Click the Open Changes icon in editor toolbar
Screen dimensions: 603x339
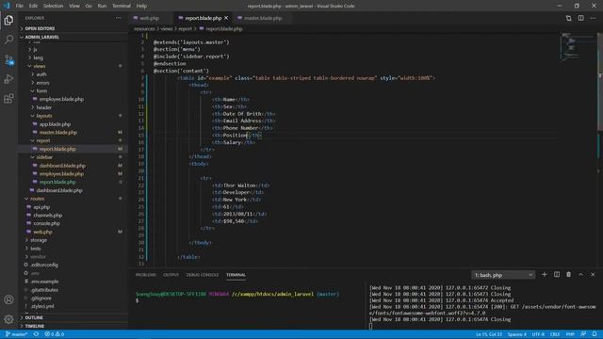tap(568, 18)
